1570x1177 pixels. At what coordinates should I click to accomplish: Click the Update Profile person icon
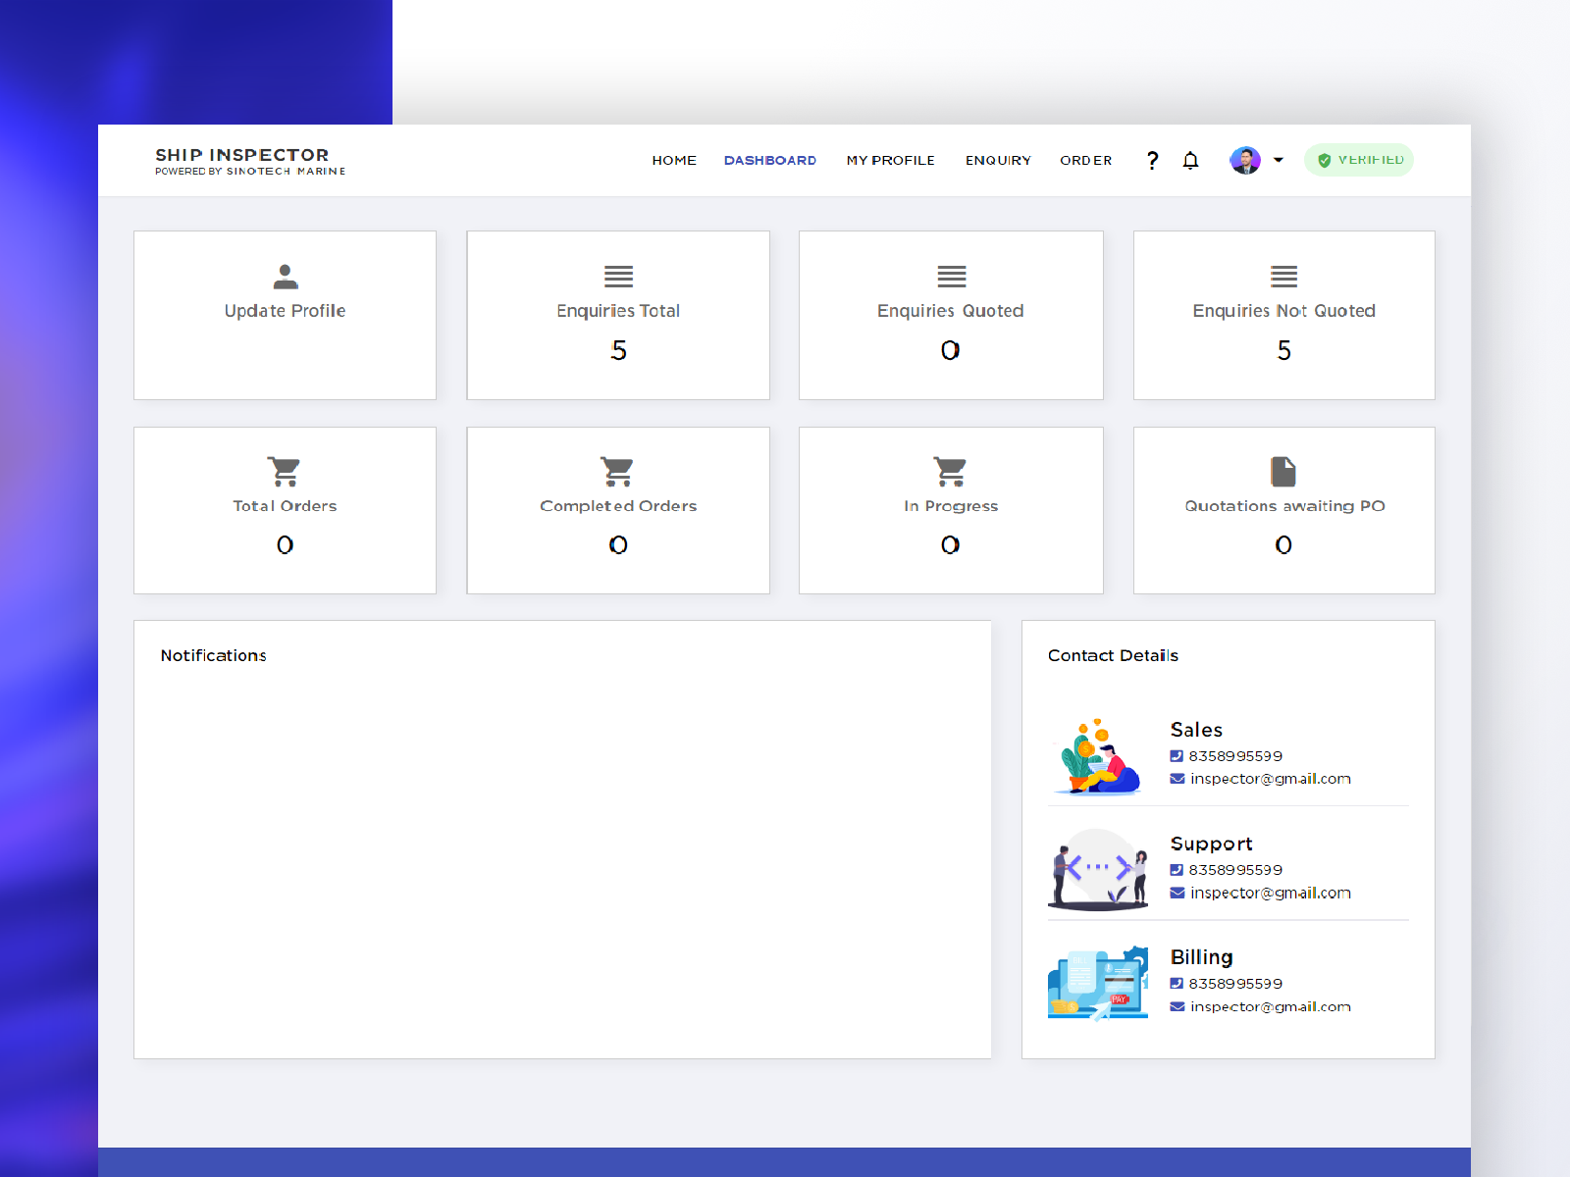286,277
